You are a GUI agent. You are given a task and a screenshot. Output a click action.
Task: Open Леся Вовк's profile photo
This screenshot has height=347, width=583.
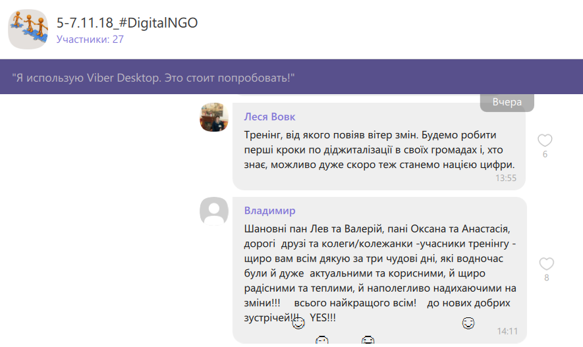[x=214, y=117]
